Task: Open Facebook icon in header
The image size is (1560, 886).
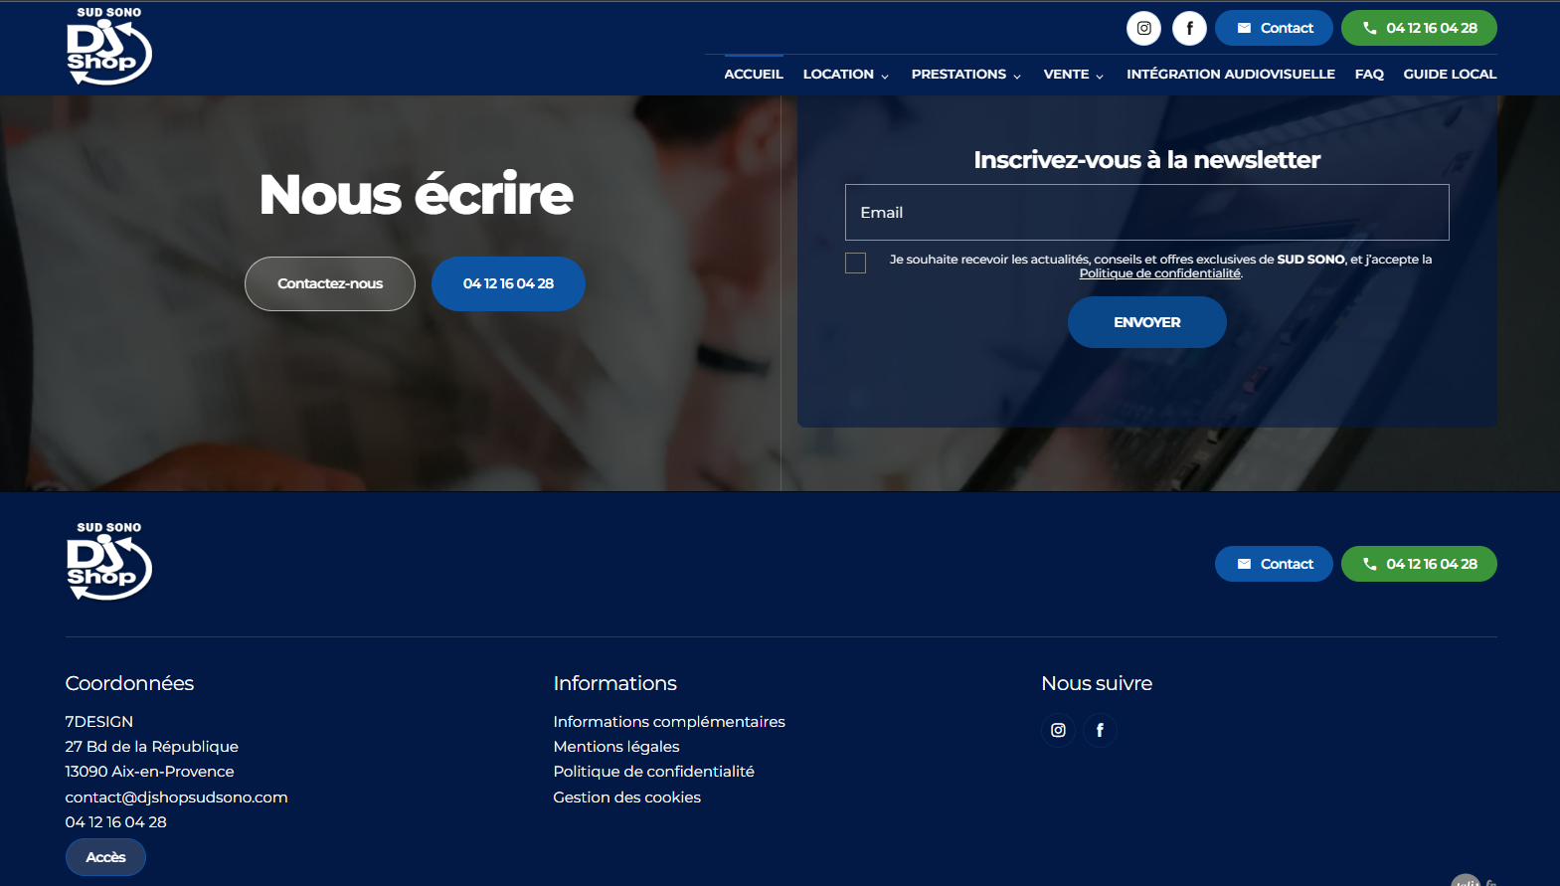Action: (x=1189, y=28)
